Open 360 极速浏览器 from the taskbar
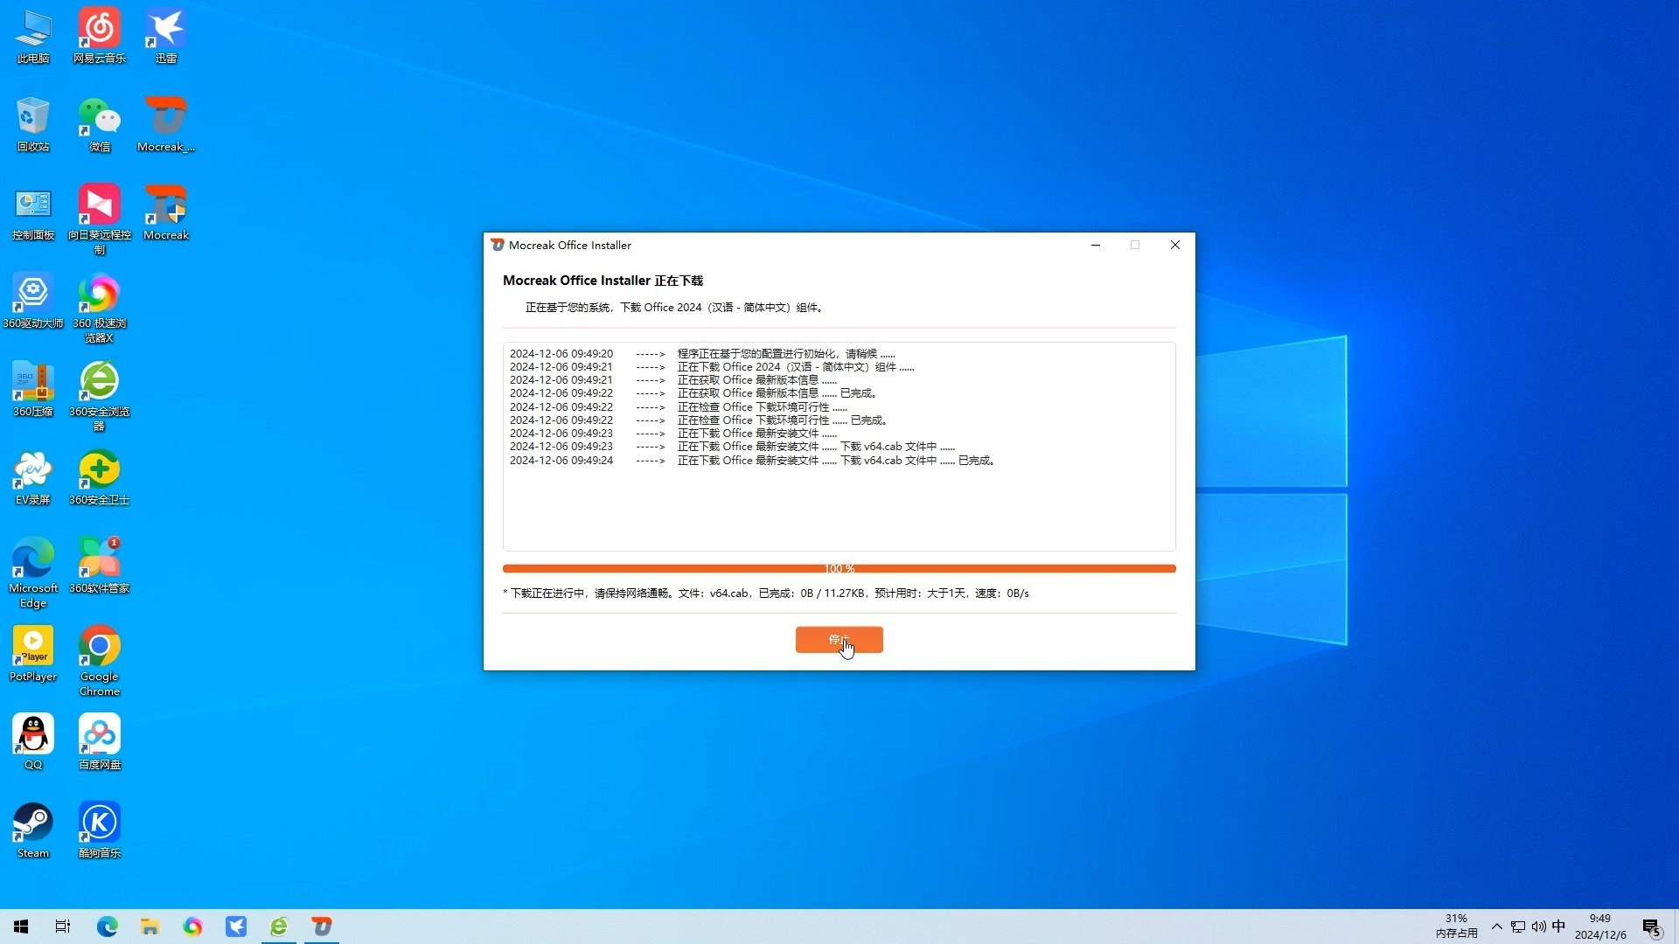The width and height of the screenshot is (1679, 944). tap(192, 927)
